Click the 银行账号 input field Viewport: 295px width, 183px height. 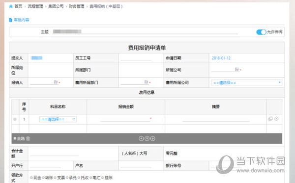coord(226,165)
